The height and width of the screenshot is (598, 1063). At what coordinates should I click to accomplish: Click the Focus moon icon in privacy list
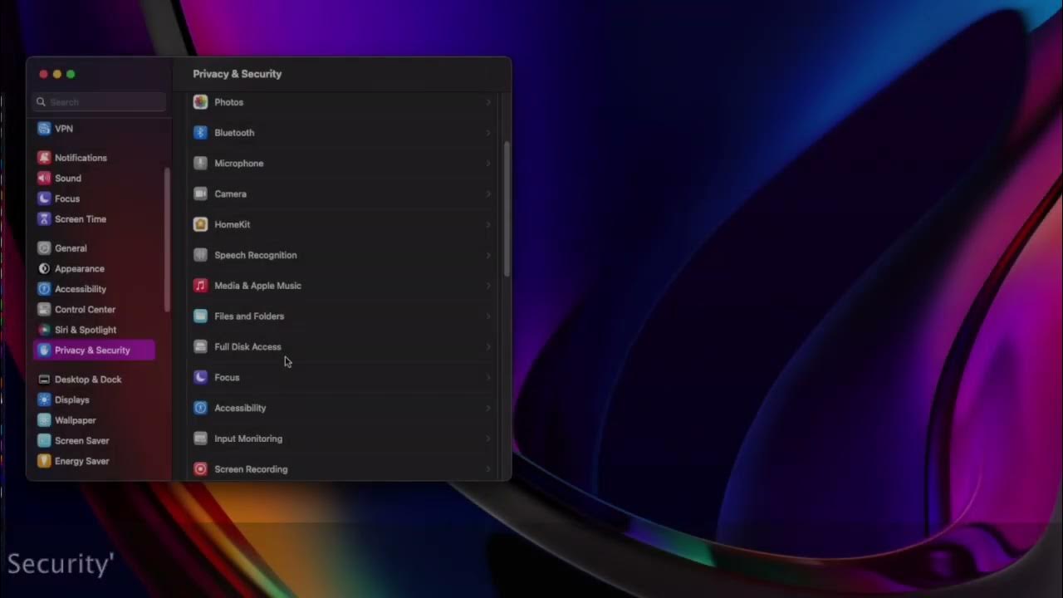click(200, 377)
